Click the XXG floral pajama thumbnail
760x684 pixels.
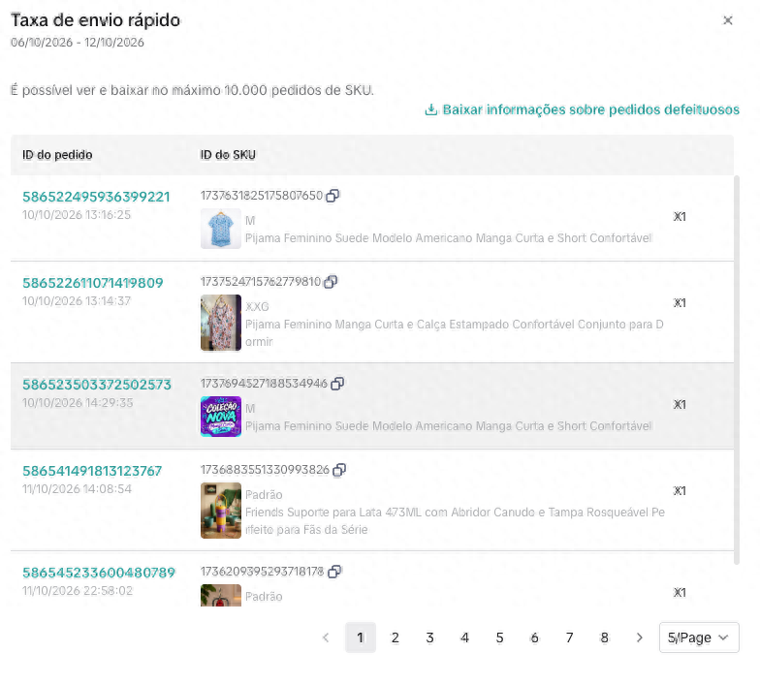coord(221,323)
